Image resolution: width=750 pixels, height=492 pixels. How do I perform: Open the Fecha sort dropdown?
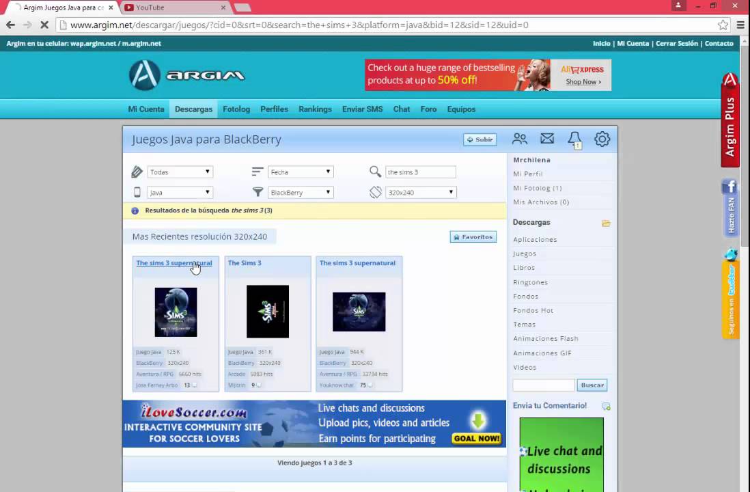click(301, 172)
